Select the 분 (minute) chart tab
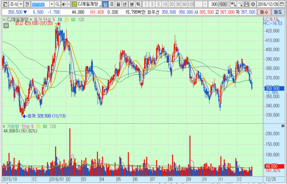The height and width of the screenshot is (184, 287). tap(132, 4)
